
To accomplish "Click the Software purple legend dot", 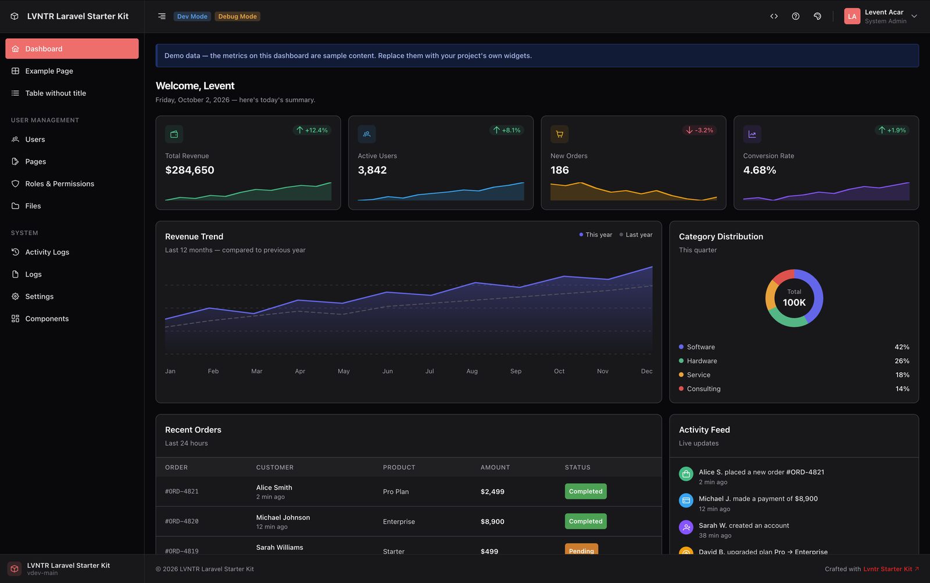I will tap(681, 347).
